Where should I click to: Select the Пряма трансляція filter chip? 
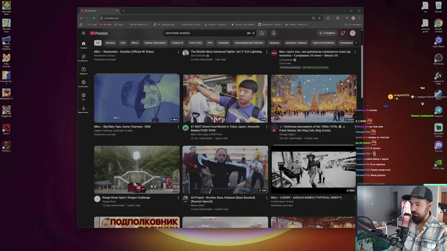(x=155, y=43)
